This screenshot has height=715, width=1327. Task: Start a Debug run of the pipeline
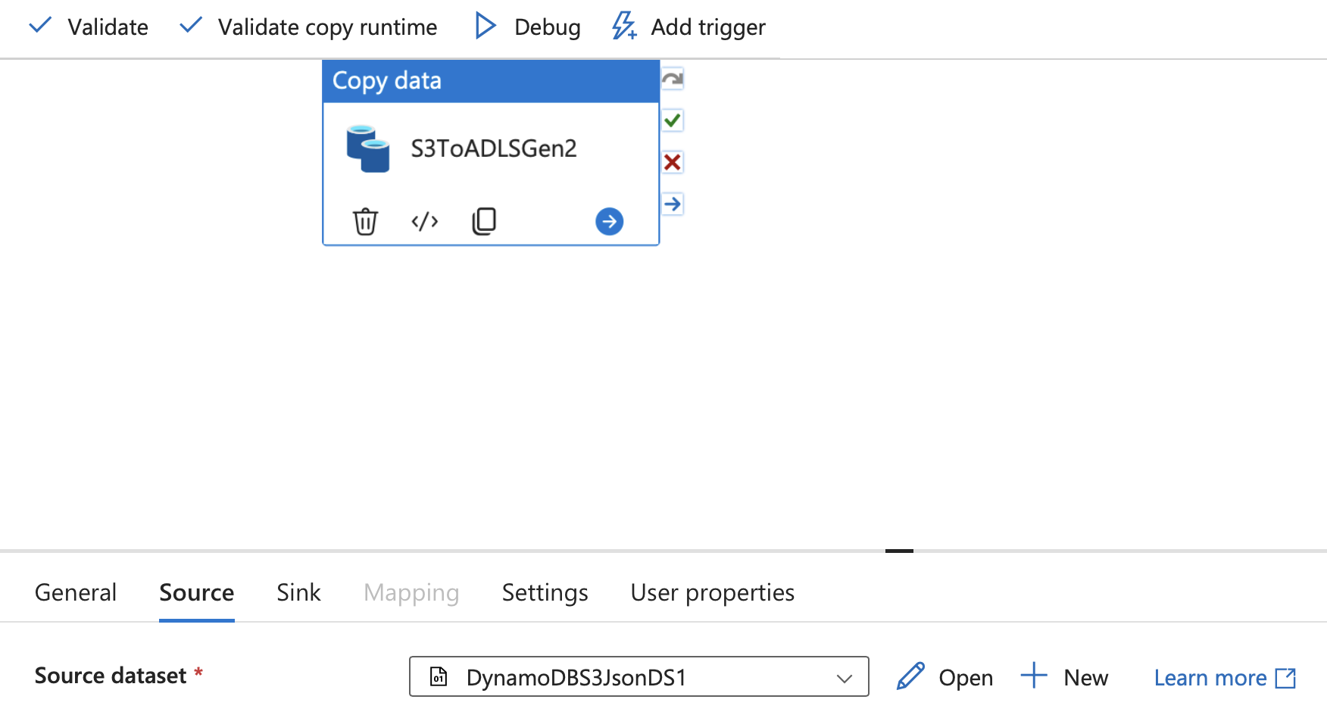click(x=528, y=27)
